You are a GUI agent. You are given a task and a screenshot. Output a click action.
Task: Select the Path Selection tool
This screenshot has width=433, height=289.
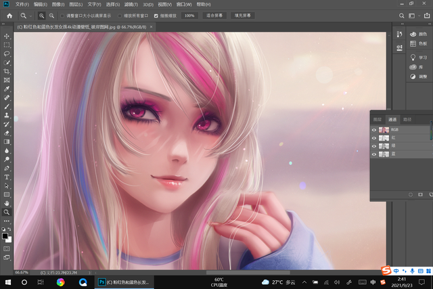(7, 186)
